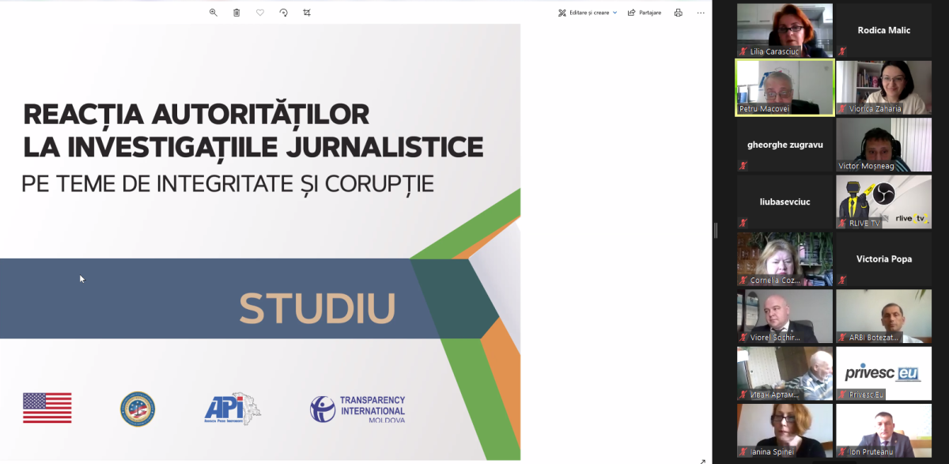Viewport: 949px width, 464px height.
Task: Click the Transparency International Moldova logo
Action: [357, 409]
